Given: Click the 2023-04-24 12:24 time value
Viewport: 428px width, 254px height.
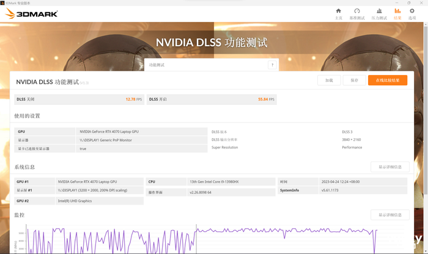Looking at the screenshot, I should 363,182.
